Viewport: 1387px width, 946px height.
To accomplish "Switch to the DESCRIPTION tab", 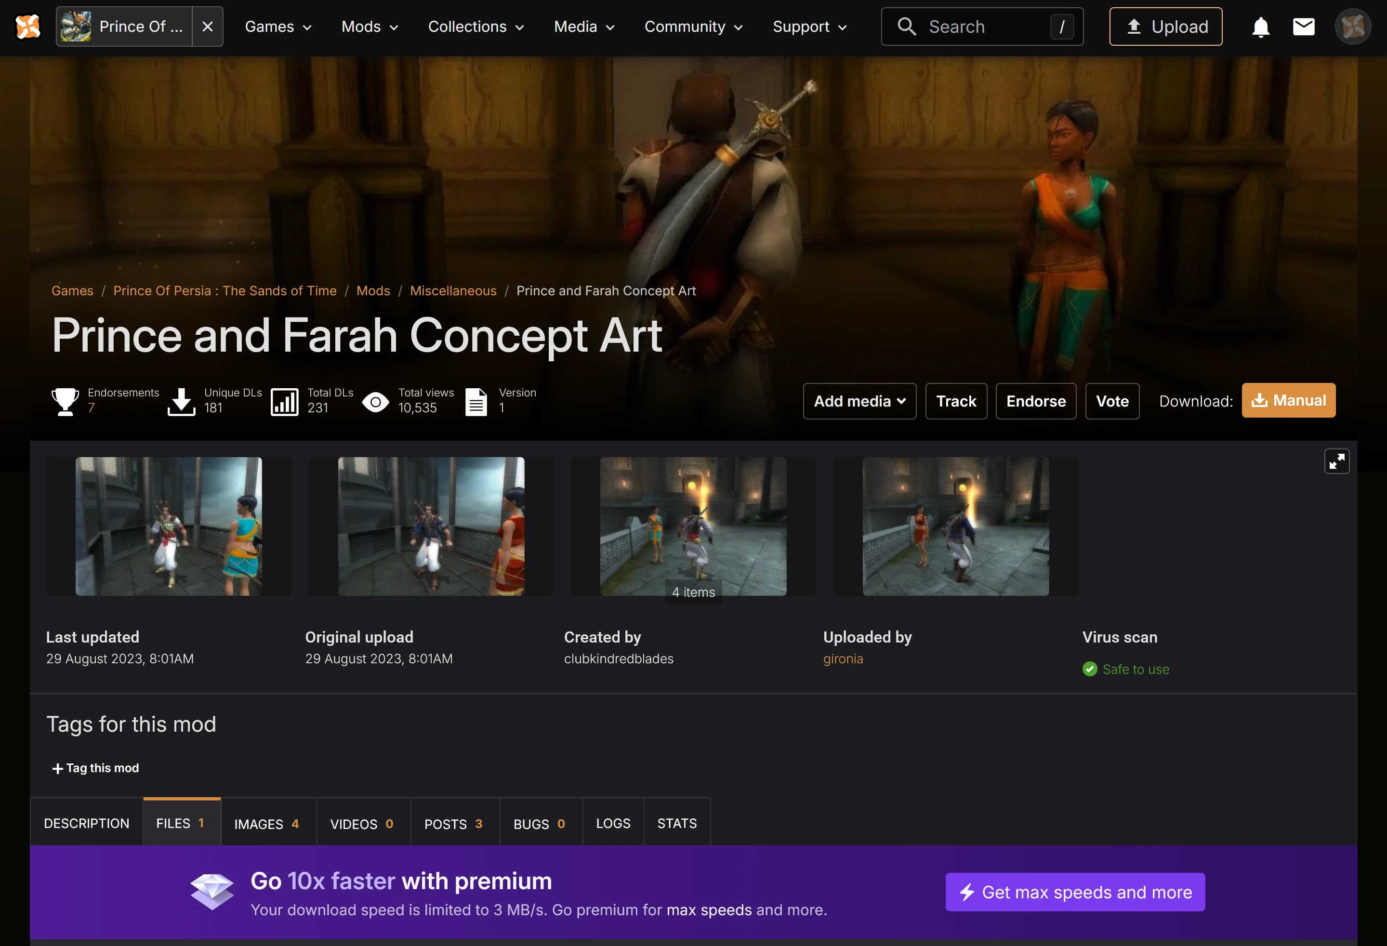I will pos(87,823).
